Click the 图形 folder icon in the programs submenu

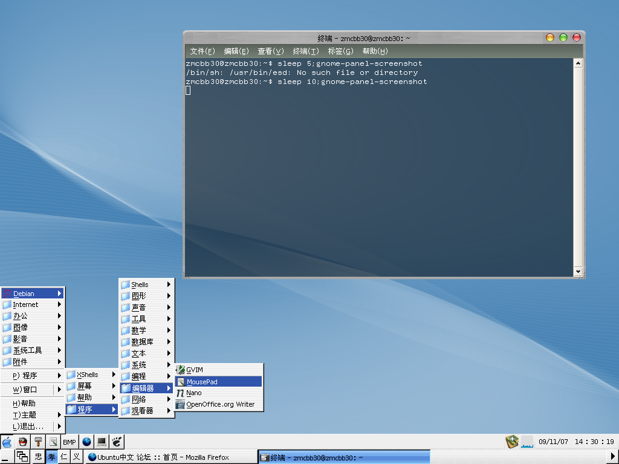point(126,296)
